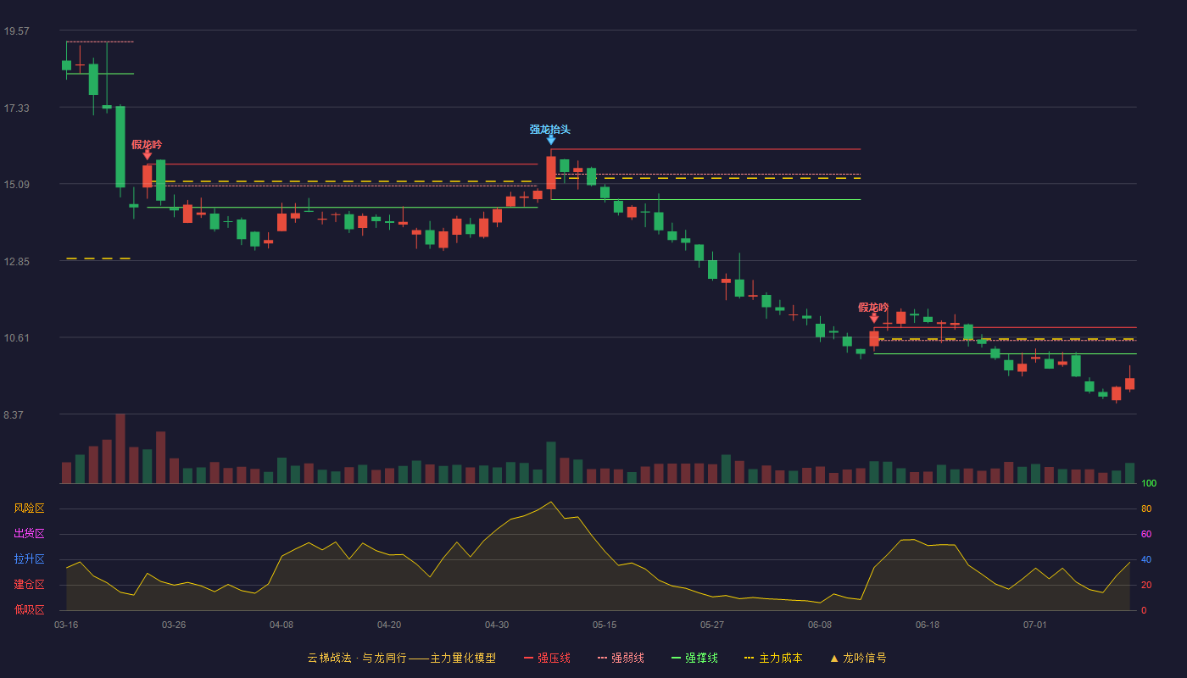Click the 07-01 date label
Screen dimensions: 1187x678
1035,625
